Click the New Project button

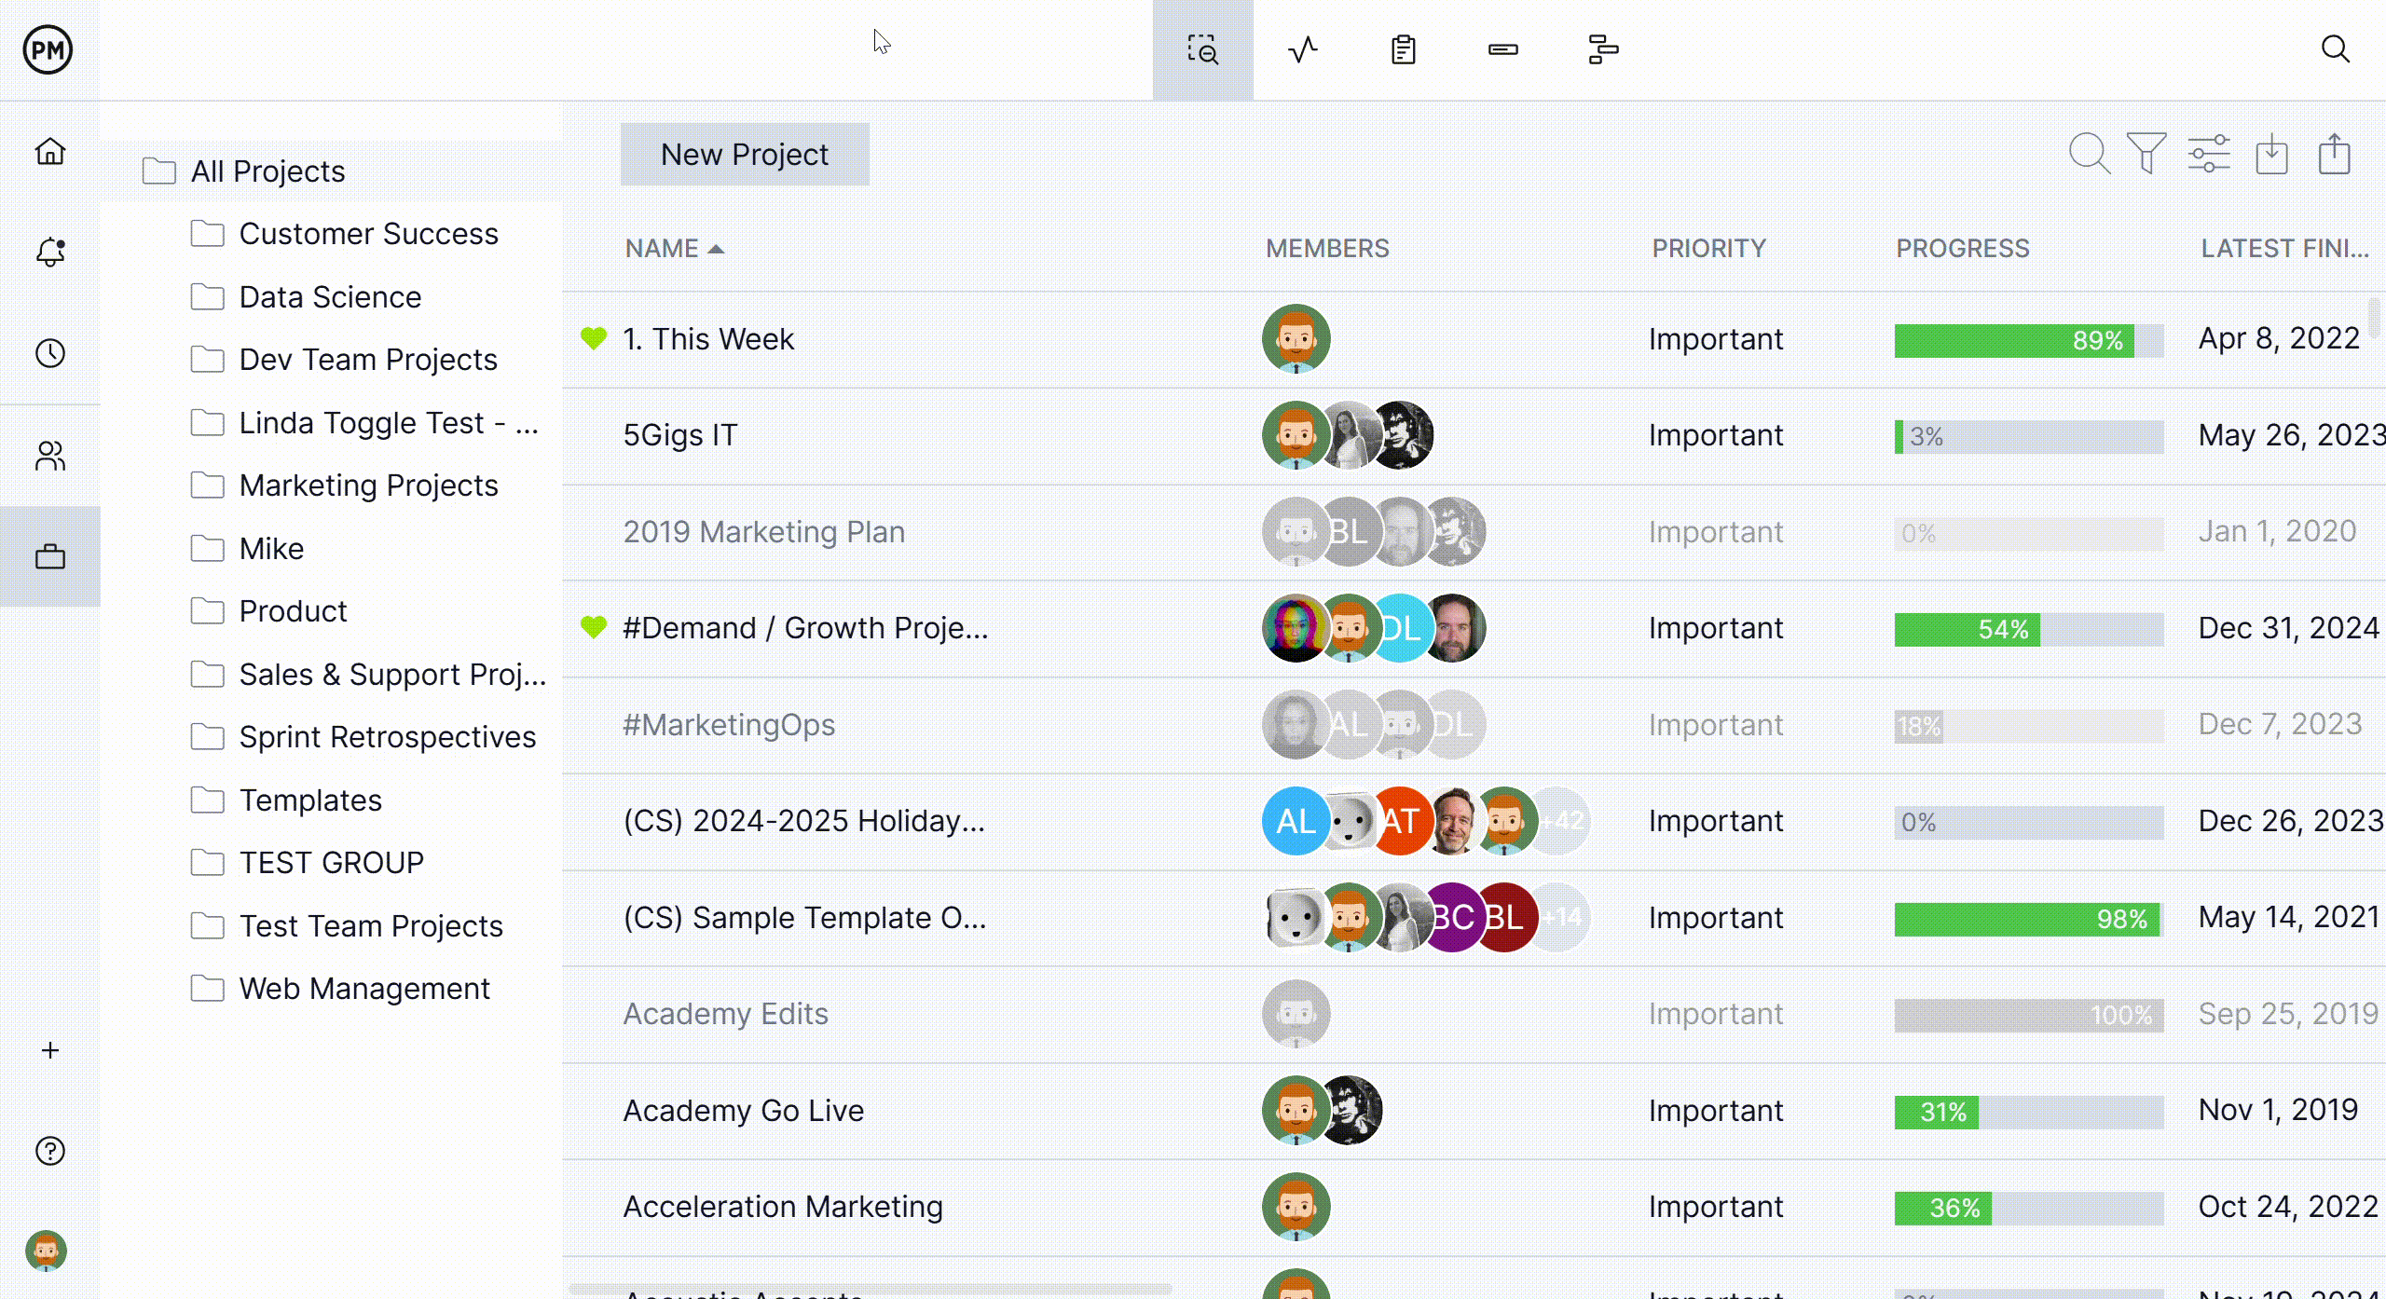pyautogui.click(x=745, y=154)
